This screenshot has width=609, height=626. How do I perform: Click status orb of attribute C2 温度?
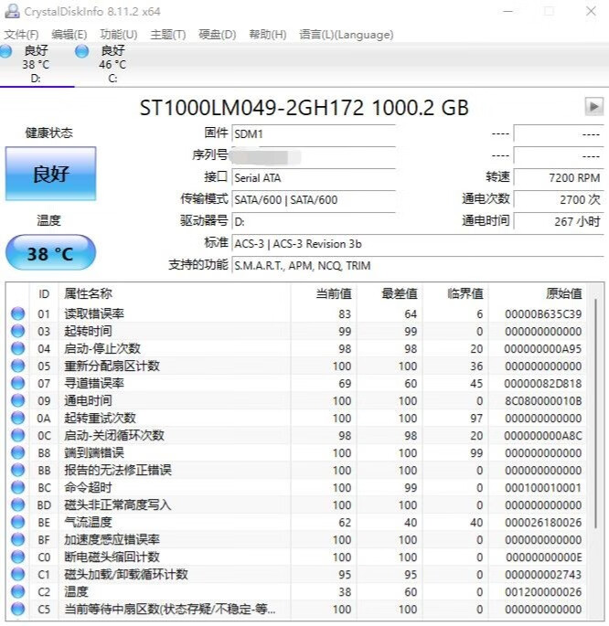[18, 591]
